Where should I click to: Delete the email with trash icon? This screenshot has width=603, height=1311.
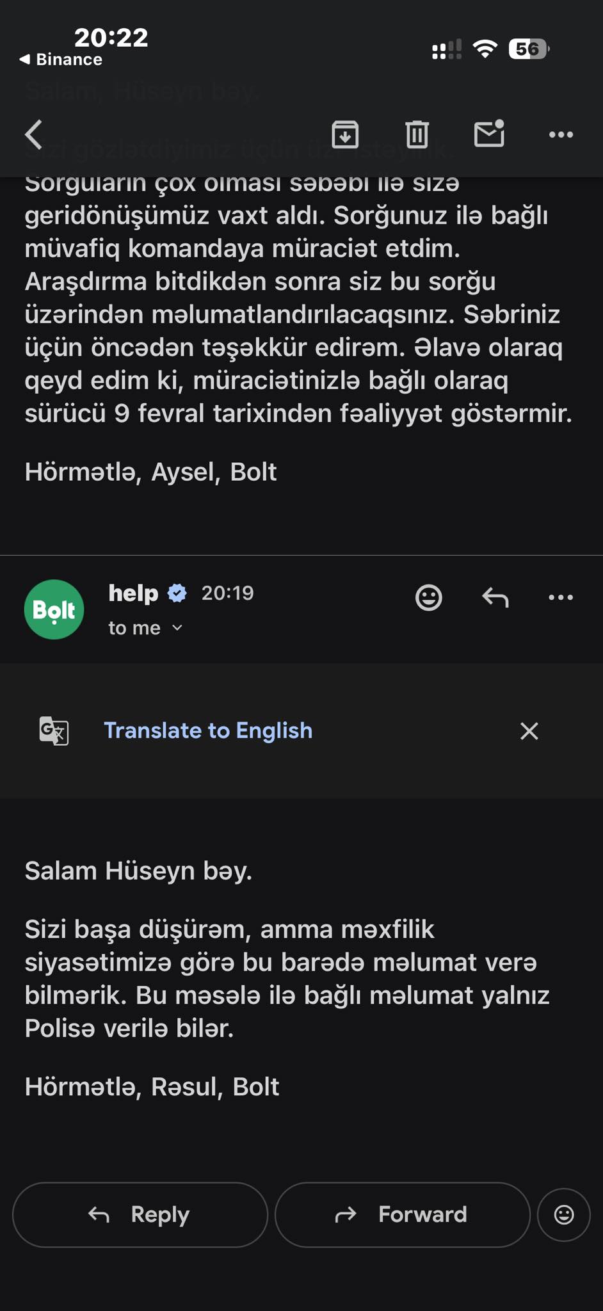(x=417, y=134)
